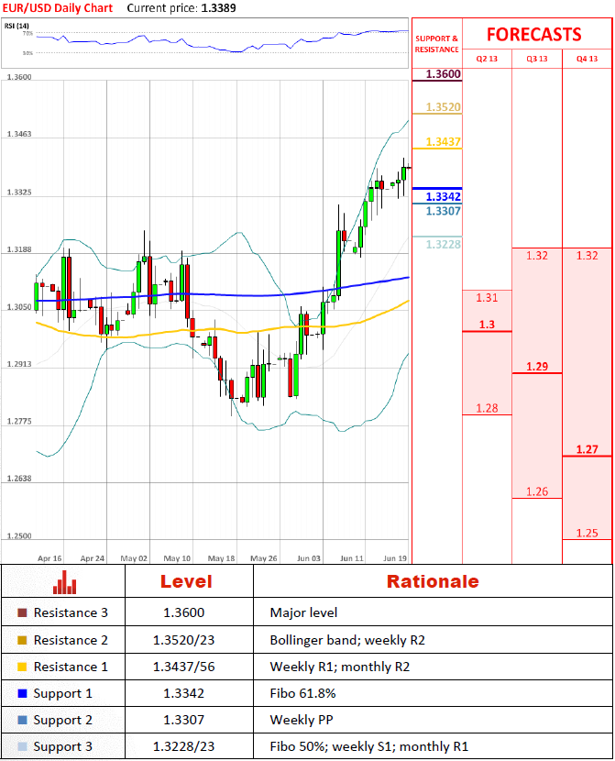Click the EUR/USD Daily Chart title
615x761 pixels.
tap(58, 8)
